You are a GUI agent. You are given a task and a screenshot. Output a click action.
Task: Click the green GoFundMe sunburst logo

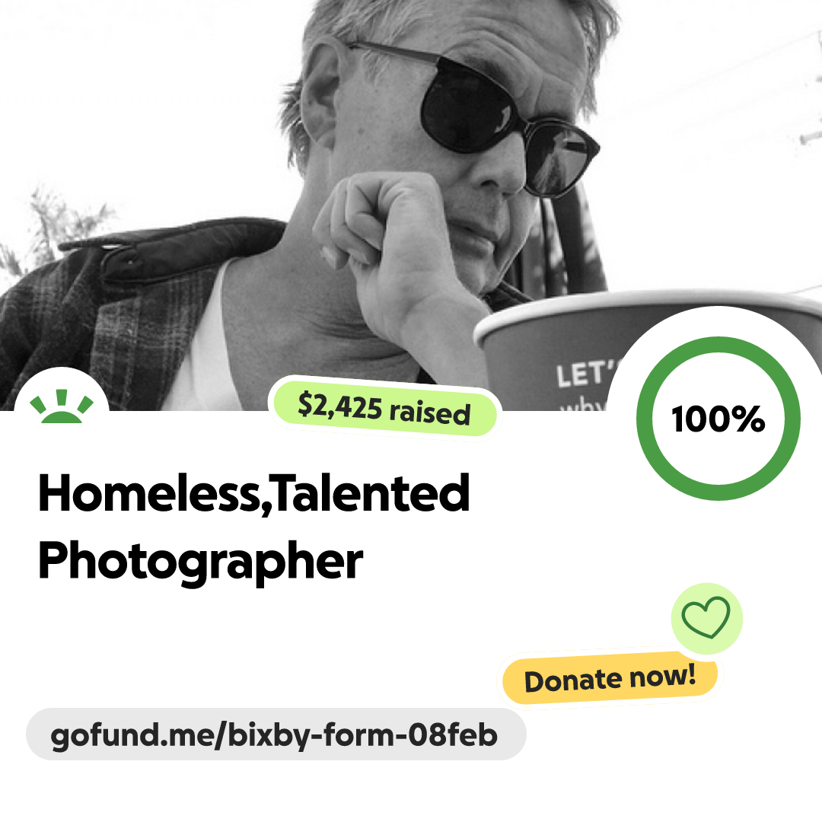coord(62,406)
